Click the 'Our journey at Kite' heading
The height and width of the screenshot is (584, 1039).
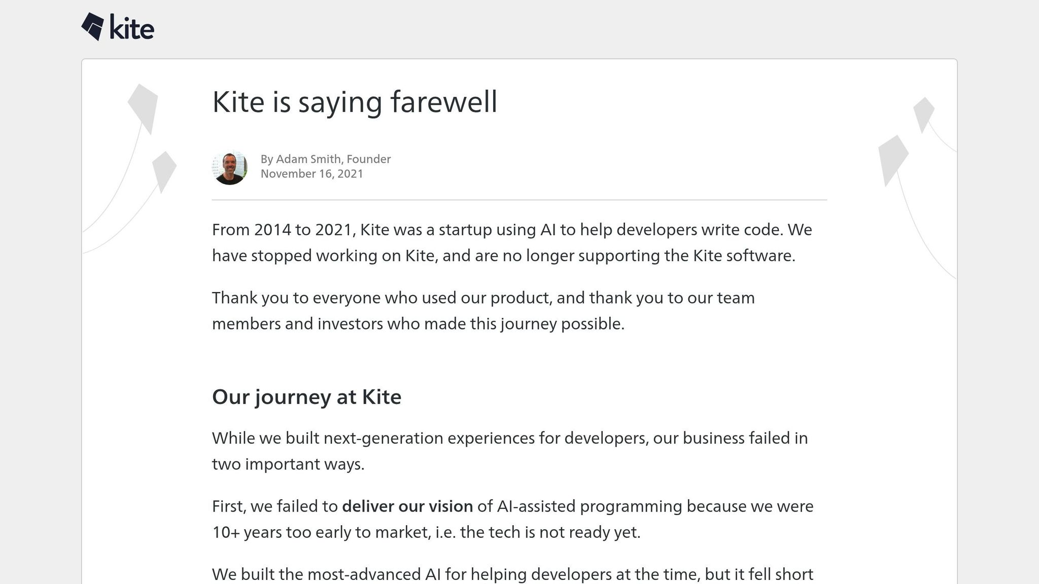306,397
